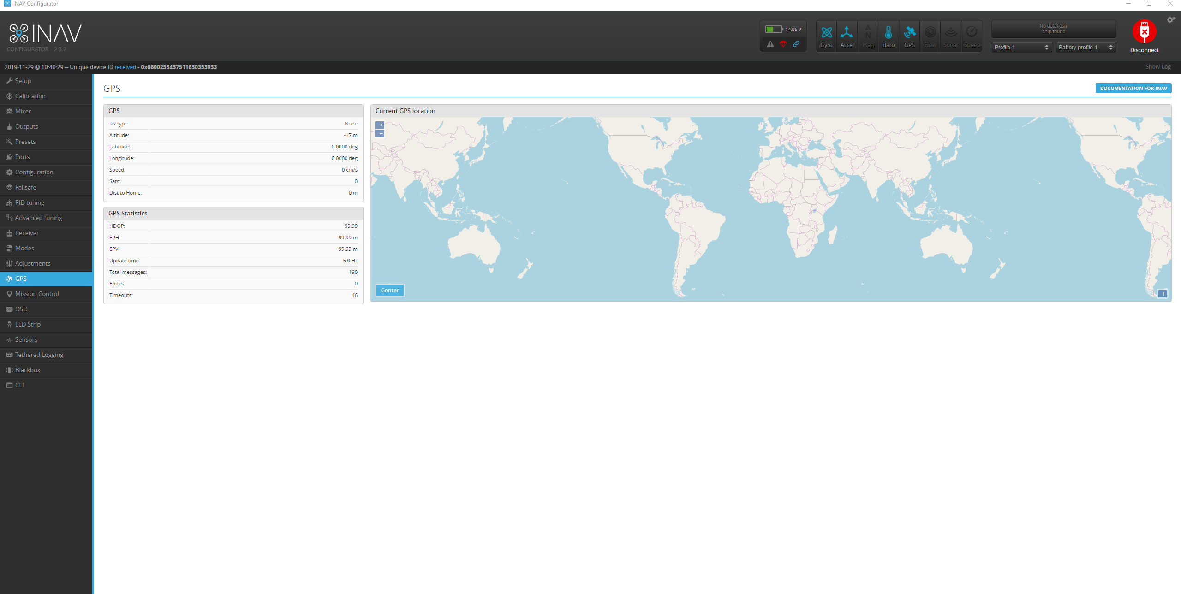Screen dimensions: 1181x594
Task: Click the link connection status icon
Action: (x=796, y=44)
